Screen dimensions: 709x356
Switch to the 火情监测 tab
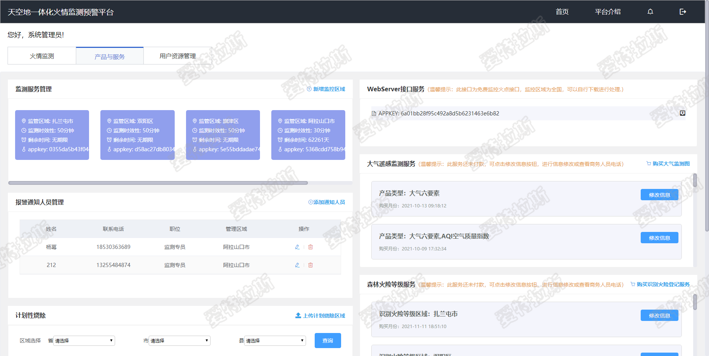42,56
